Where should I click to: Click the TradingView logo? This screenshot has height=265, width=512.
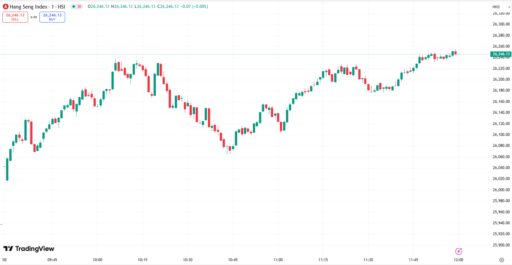coord(29,249)
